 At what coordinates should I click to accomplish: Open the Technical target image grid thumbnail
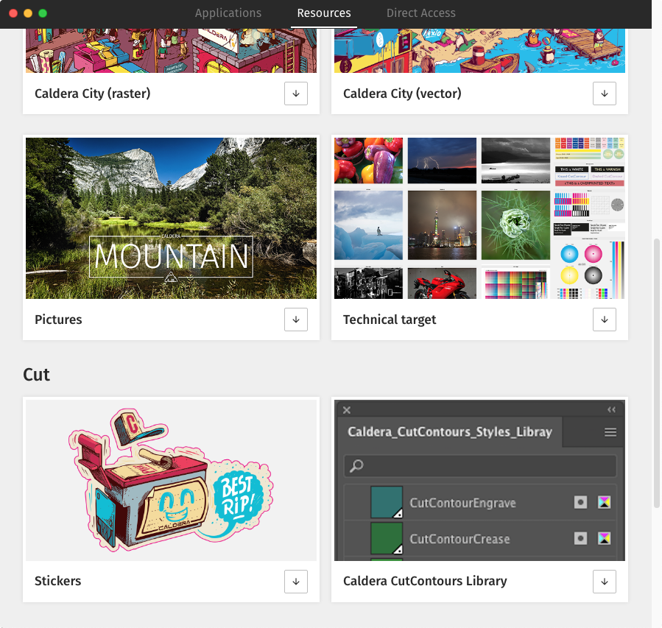click(x=479, y=218)
